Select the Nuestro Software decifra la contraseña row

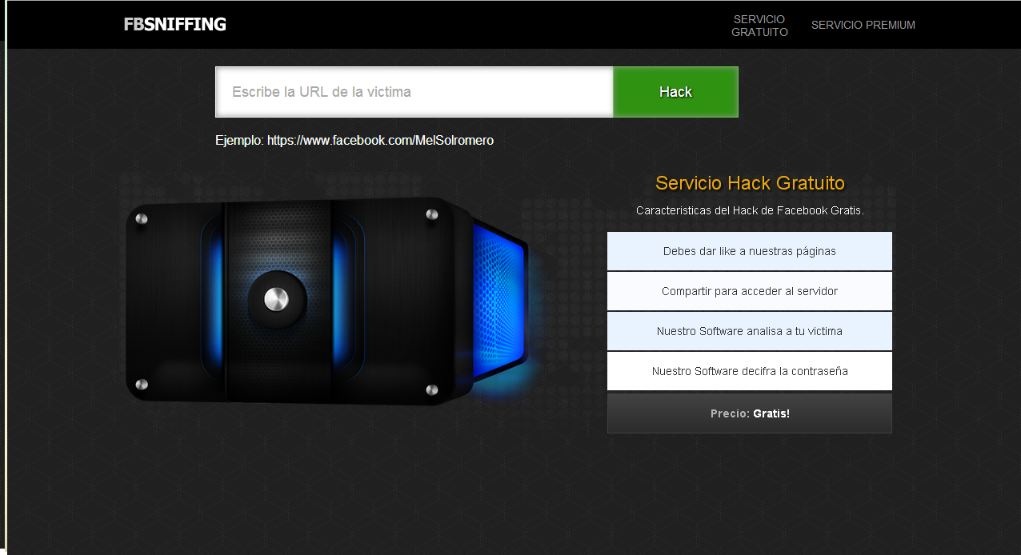pos(750,371)
